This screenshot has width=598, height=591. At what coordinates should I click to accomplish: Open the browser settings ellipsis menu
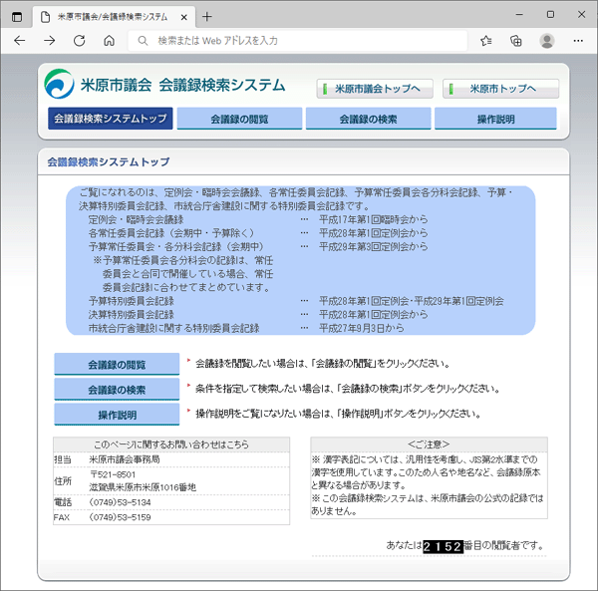point(578,41)
